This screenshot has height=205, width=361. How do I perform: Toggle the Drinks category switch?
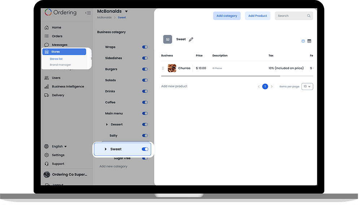(x=145, y=91)
